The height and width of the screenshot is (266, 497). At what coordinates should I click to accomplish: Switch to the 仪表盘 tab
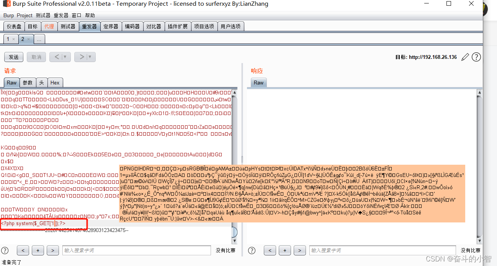tap(14, 26)
